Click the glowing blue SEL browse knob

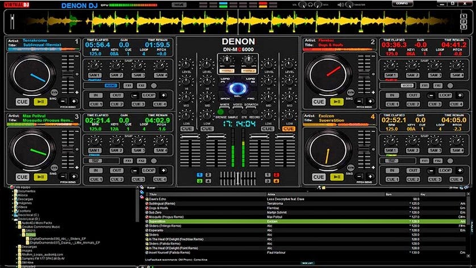coord(237,89)
